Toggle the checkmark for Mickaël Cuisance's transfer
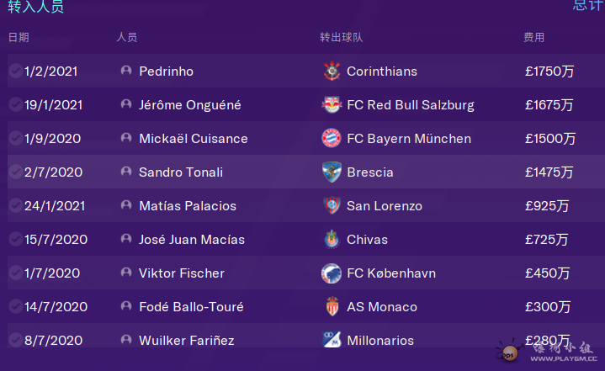 15,139
